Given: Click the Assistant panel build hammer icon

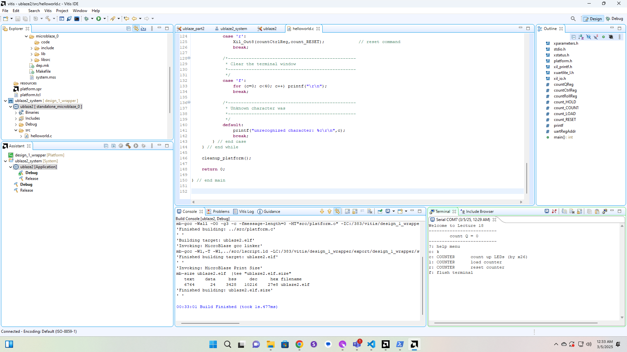Looking at the screenshot, I should [128, 146].
